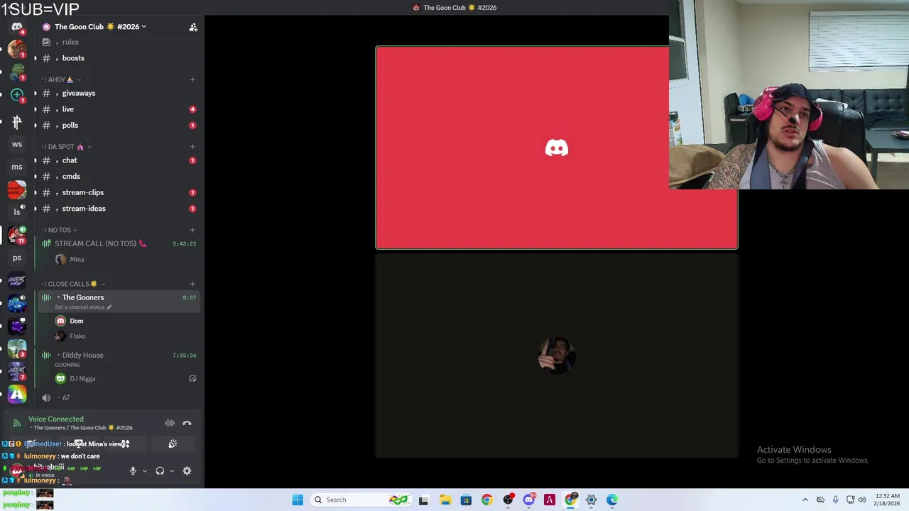
Task: Open OBS Studio from the taskbar
Action: 508,500
